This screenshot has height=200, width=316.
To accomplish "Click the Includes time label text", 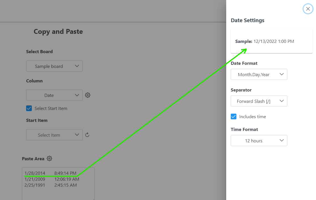I will [x=252, y=116].
